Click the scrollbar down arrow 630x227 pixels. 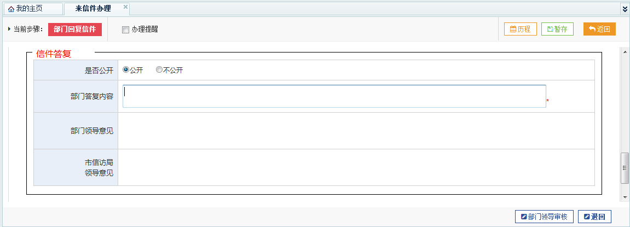coord(625,197)
